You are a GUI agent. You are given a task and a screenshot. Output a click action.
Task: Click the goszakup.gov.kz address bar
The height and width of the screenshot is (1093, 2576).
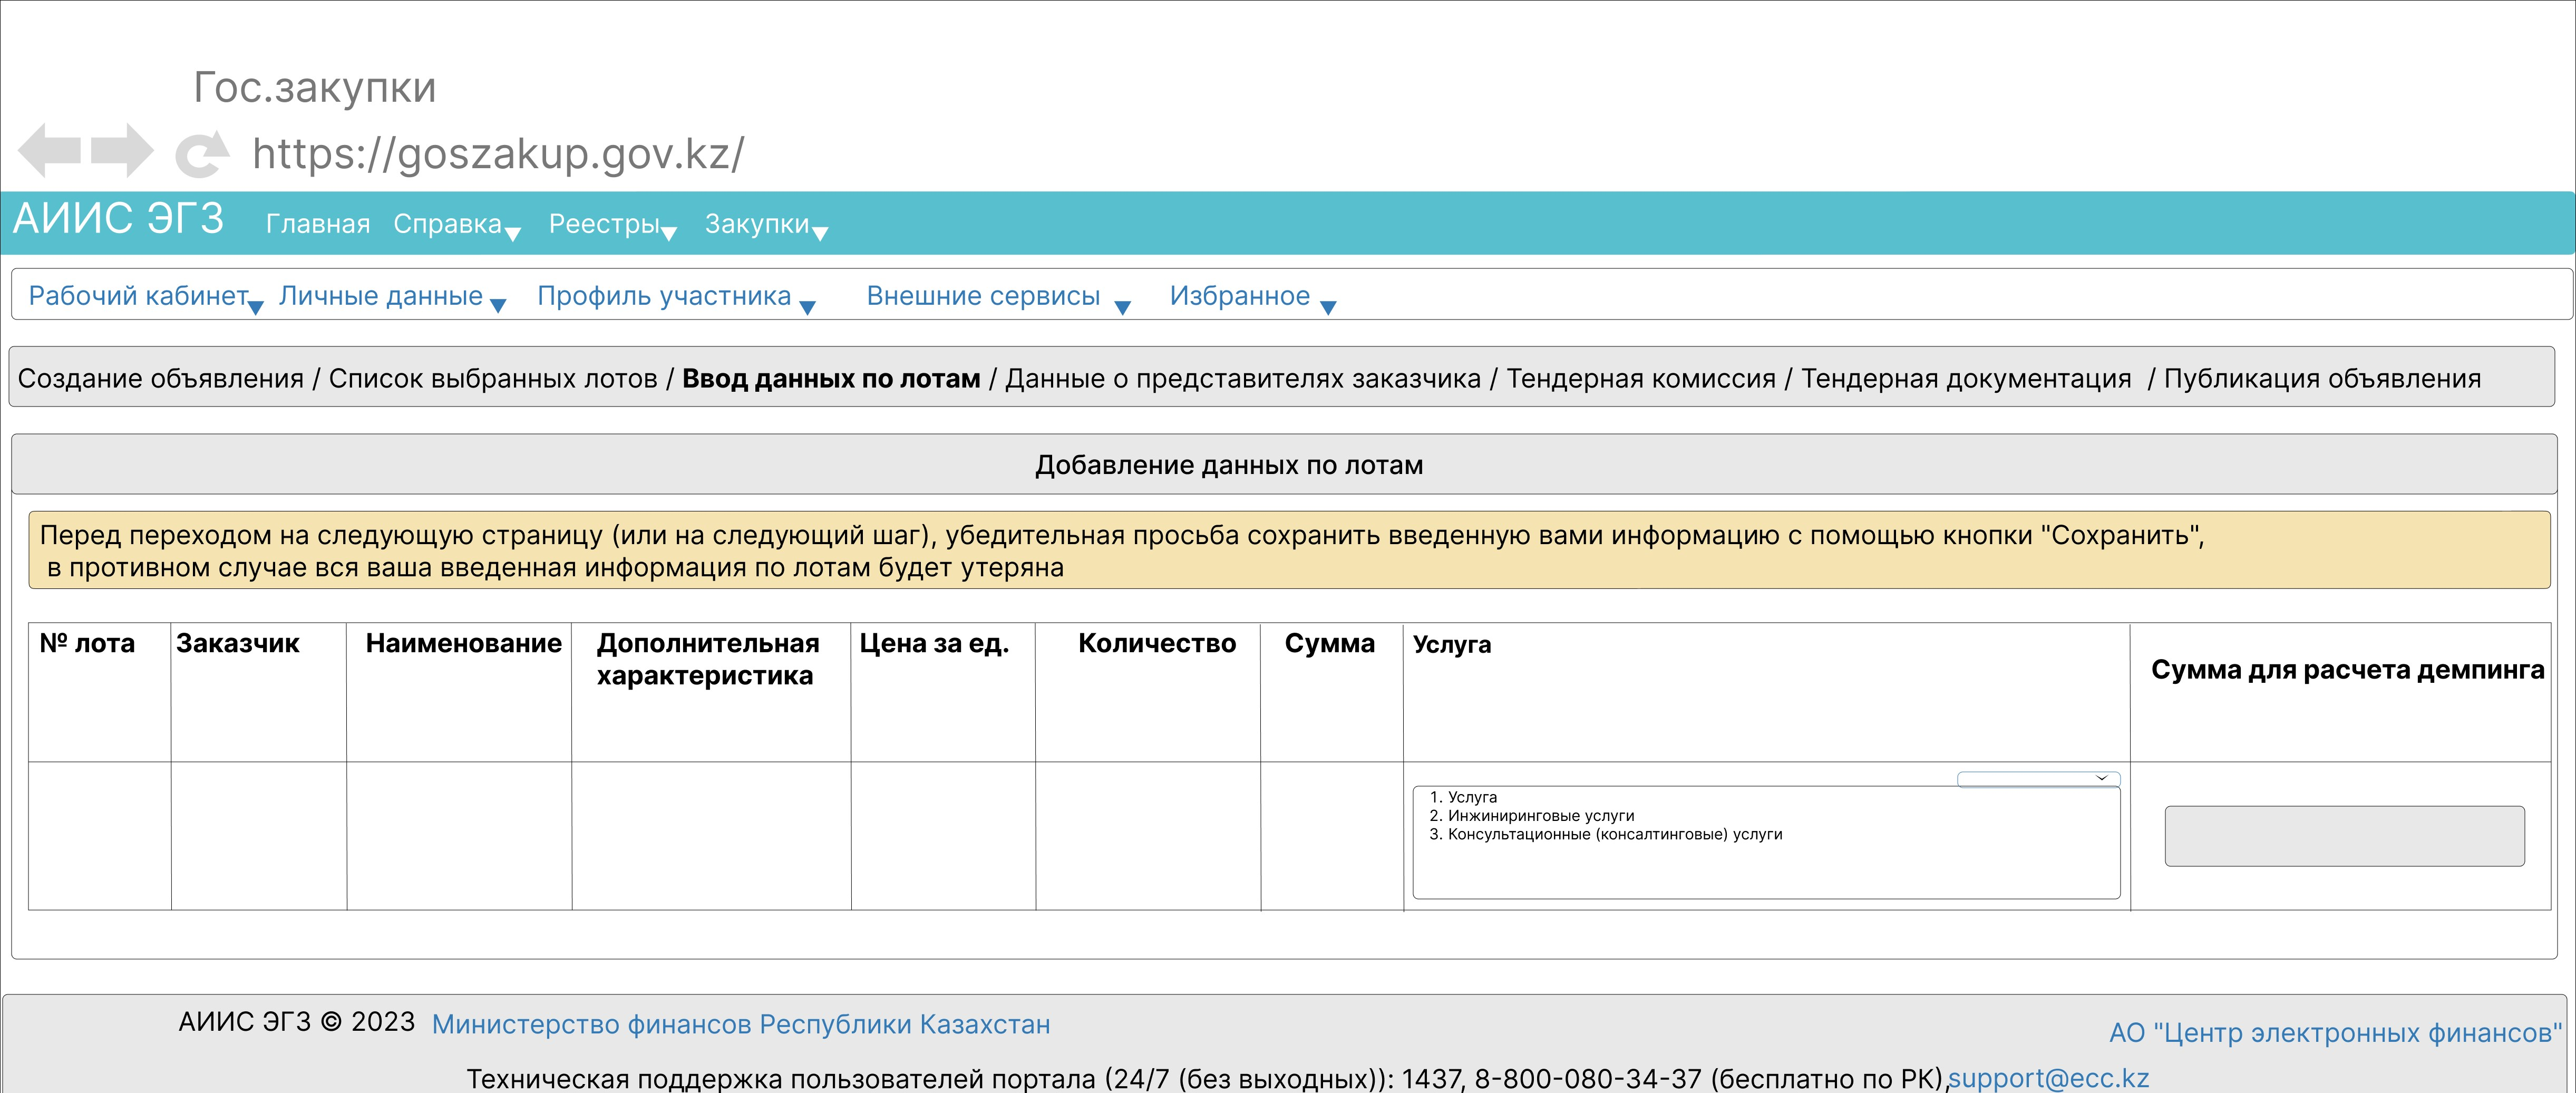click(498, 154)
